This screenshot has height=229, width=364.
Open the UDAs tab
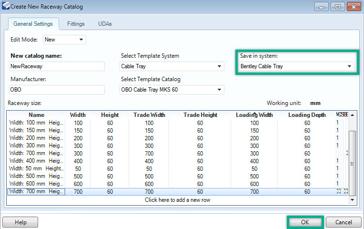tap(105, 24)
